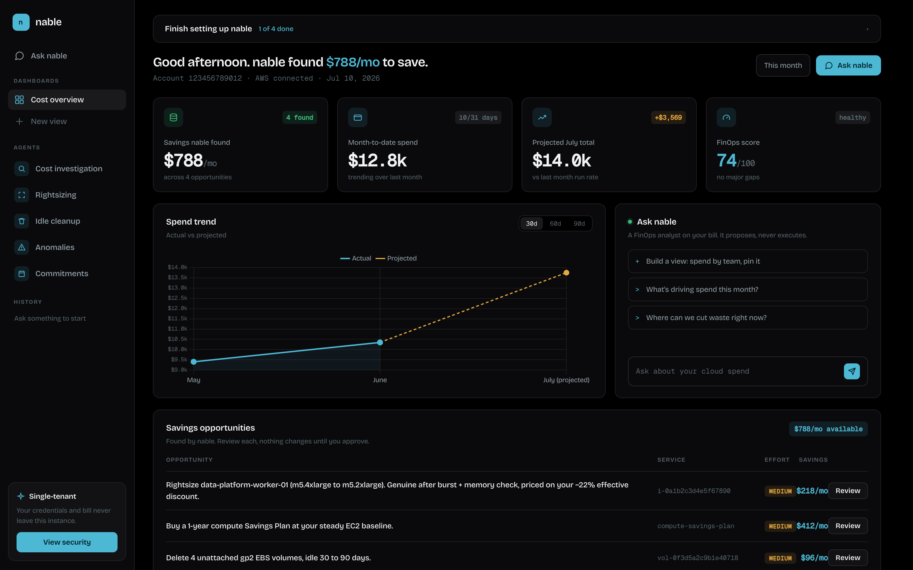Click the OPPORTUNITY column header
This screenshot has width=913, height=570.
tap(189, 460)
